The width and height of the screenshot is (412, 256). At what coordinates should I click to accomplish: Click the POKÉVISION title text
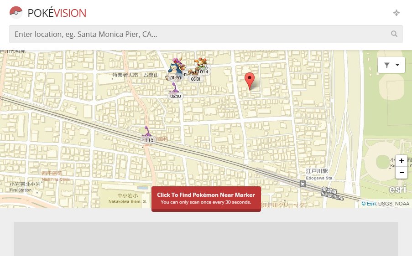[x=57, y=13]
